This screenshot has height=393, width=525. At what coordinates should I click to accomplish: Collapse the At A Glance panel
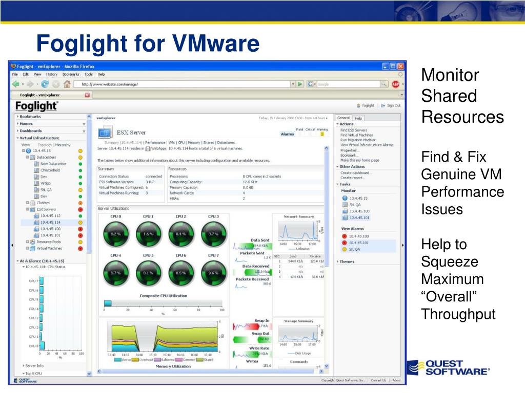(x=18, y=260)
